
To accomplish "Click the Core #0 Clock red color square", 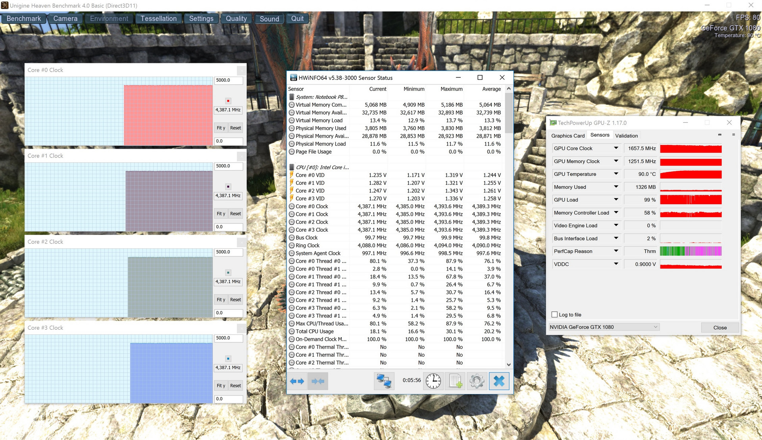I will [228, 101].
